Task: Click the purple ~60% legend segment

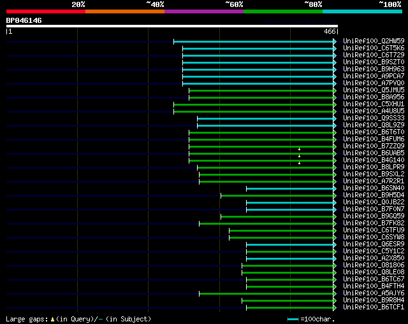Action: [x=204, y=11]
